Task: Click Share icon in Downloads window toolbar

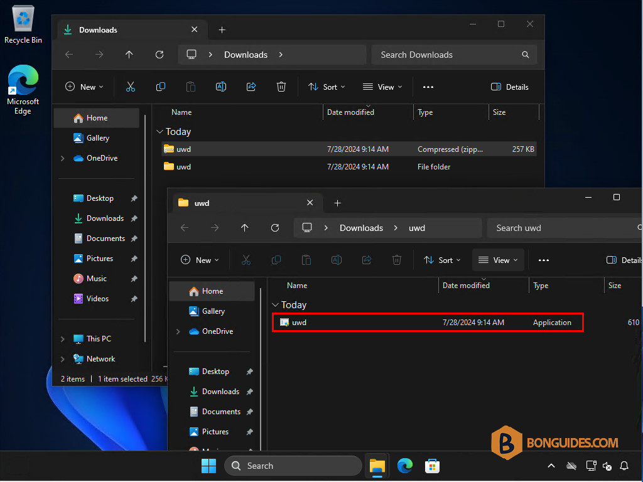Action: click(x=251, y=87)
